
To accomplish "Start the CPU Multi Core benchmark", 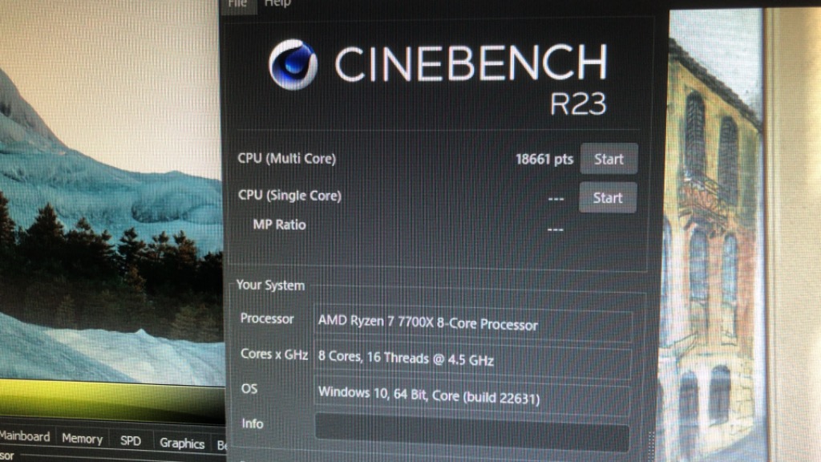I will (x=609, y=159).
